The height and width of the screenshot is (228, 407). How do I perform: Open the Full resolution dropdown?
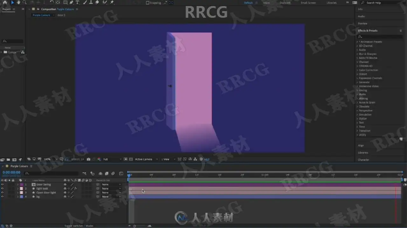point(112,159)
